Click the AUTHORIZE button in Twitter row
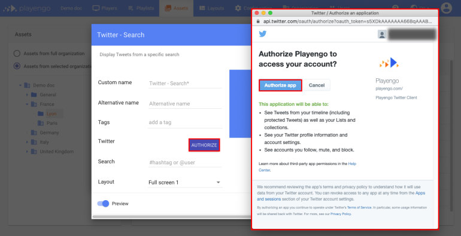The image size is (461, 236). [x=204, y=145]
